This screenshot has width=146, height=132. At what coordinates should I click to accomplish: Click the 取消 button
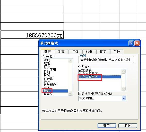coord(127,126)
